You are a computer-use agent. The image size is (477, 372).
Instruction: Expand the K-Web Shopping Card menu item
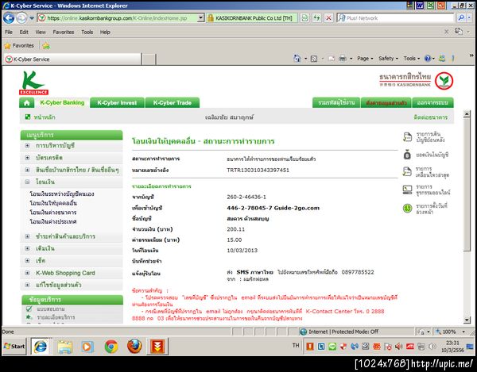[x=27, y=273]
